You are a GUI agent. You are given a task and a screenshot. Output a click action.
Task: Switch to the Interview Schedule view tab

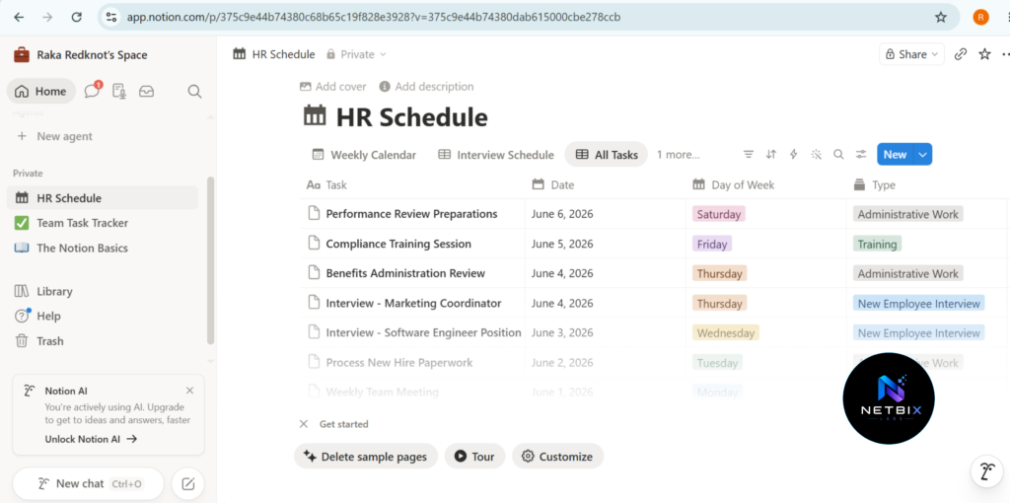[495, 155]
